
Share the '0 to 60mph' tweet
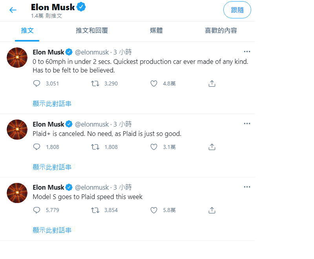212,83
